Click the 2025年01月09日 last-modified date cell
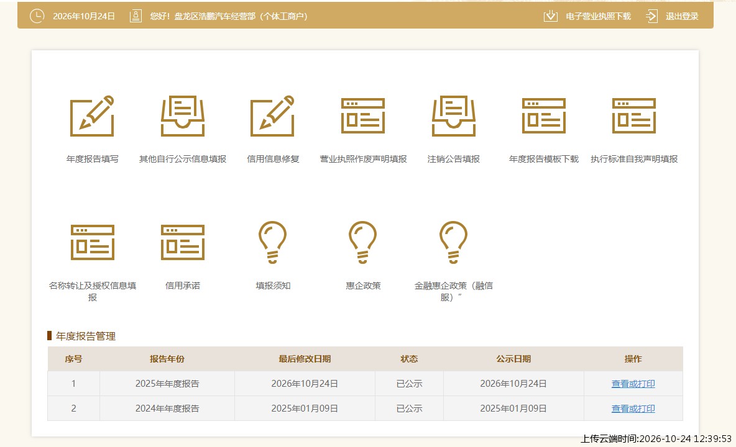 [305, 409]
